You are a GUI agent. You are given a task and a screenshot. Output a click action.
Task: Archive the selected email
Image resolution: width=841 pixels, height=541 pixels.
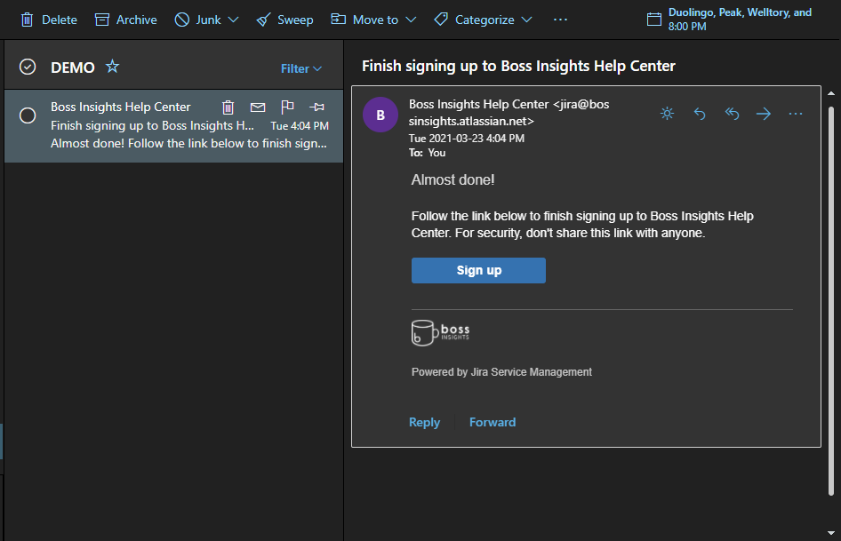[x=125, y=20]
